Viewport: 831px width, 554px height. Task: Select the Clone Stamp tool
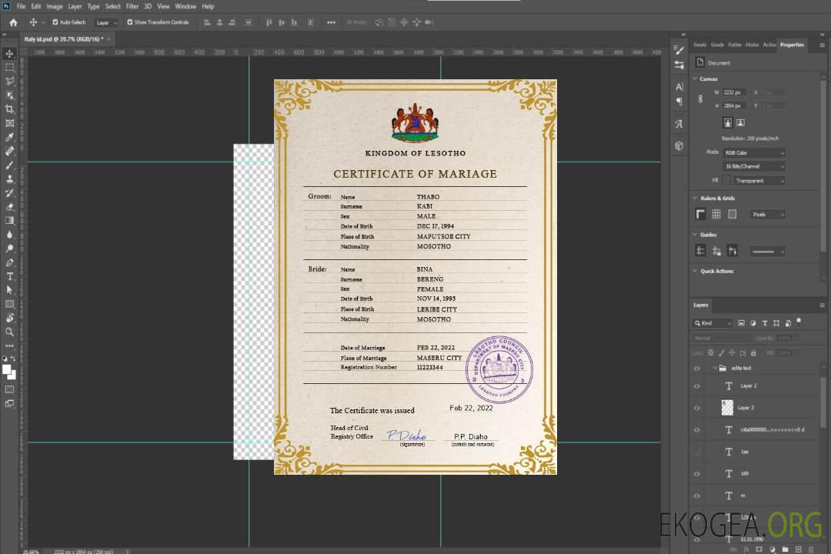pos(9,179)
